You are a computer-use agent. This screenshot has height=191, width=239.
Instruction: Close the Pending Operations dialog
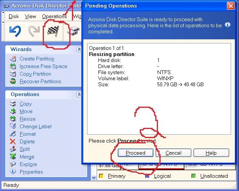click(x=231, y=6)
